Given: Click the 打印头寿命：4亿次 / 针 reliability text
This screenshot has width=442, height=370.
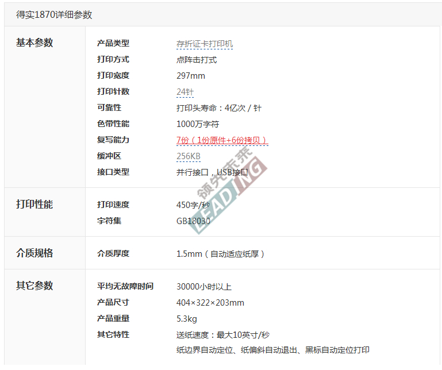Looking at the screenshot, I should pos(218,108).
